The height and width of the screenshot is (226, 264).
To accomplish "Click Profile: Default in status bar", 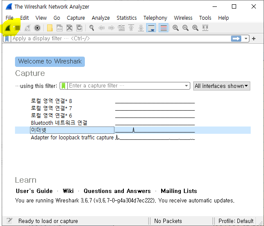I will tap(236, 221).
